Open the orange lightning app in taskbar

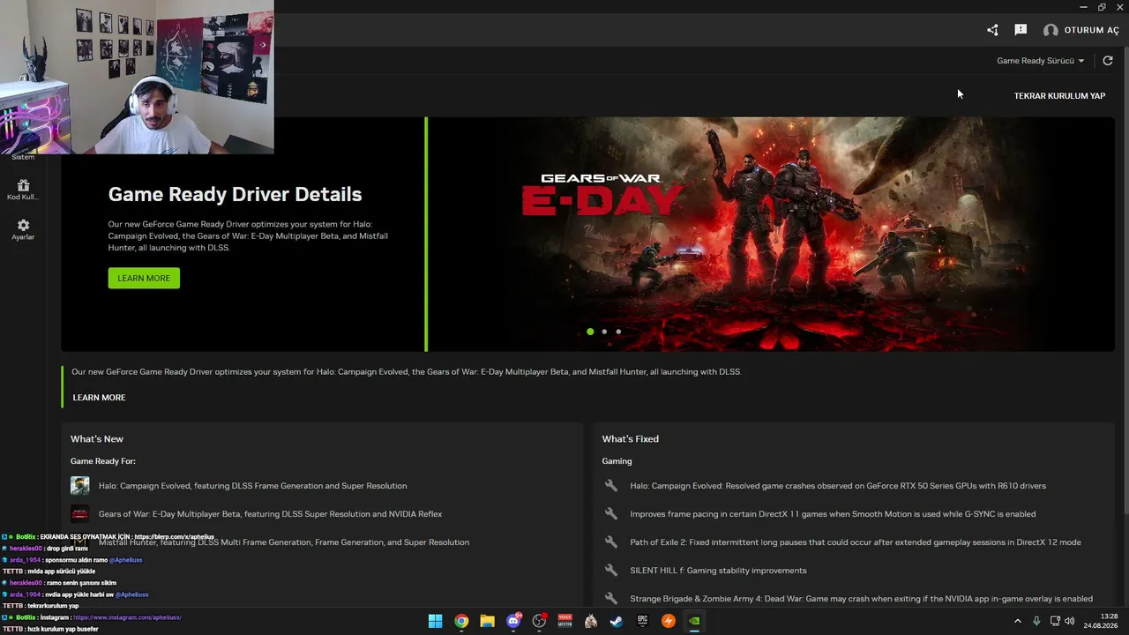tap(669, 621)
